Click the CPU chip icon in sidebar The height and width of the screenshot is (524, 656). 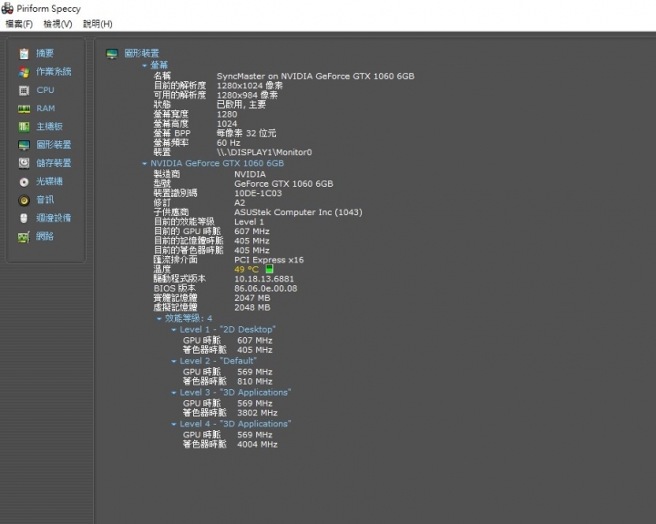point(24,90)
